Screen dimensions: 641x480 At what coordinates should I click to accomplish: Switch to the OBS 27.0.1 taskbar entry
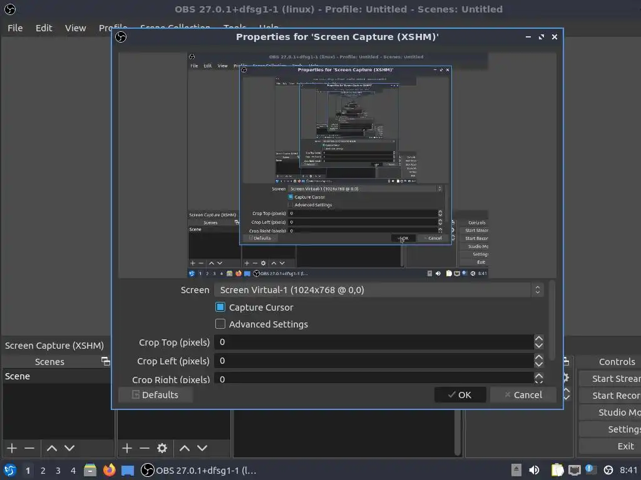[198, 470]
